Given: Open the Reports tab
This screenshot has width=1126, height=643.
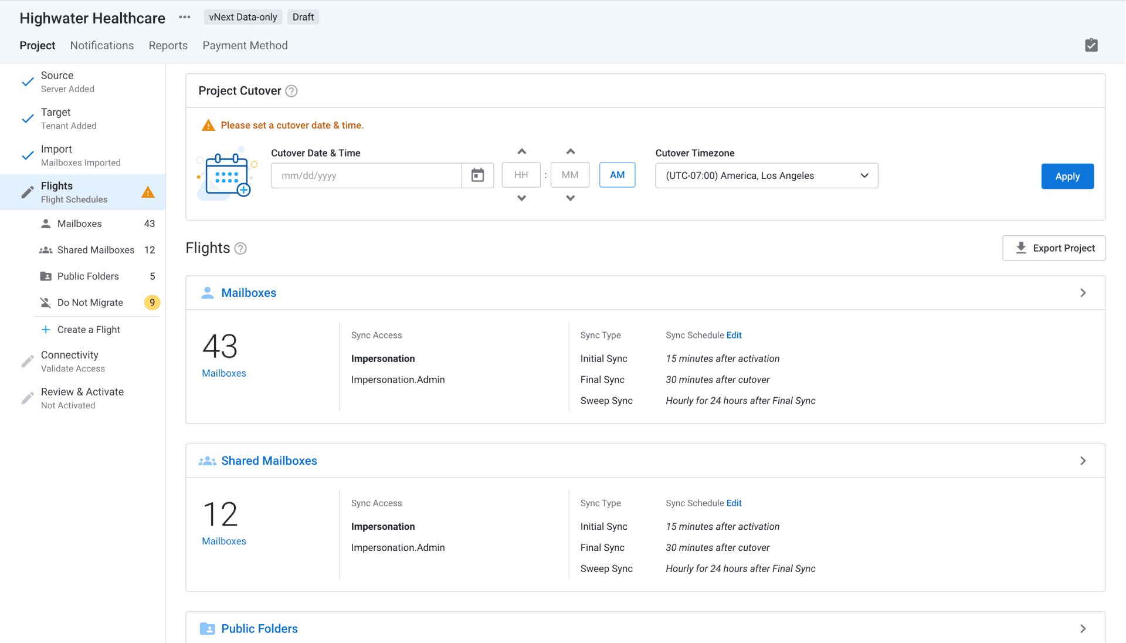Looking at the screenshot, I should [x=168, y=46].
